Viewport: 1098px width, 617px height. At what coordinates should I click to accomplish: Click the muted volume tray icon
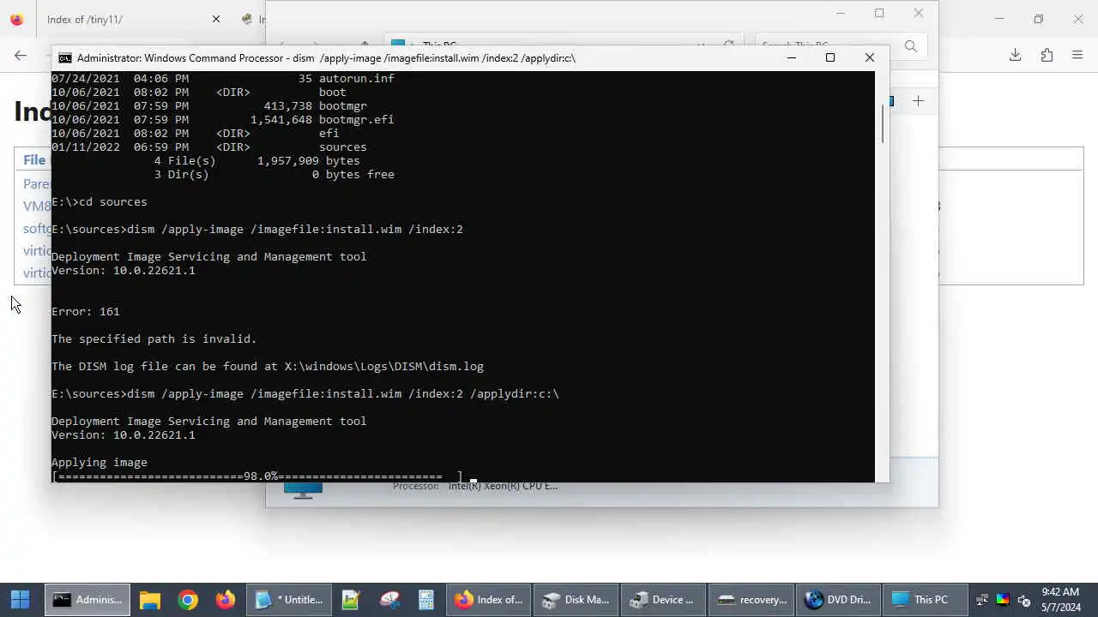coord(1023,600)
